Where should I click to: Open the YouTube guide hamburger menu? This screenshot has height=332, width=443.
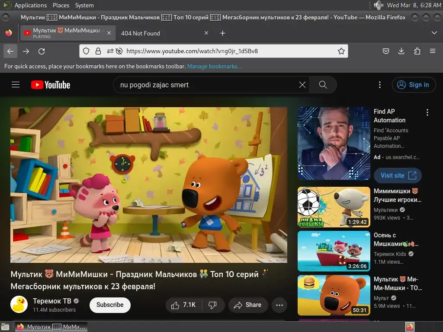pyautogui.click(x=16, y=85)
